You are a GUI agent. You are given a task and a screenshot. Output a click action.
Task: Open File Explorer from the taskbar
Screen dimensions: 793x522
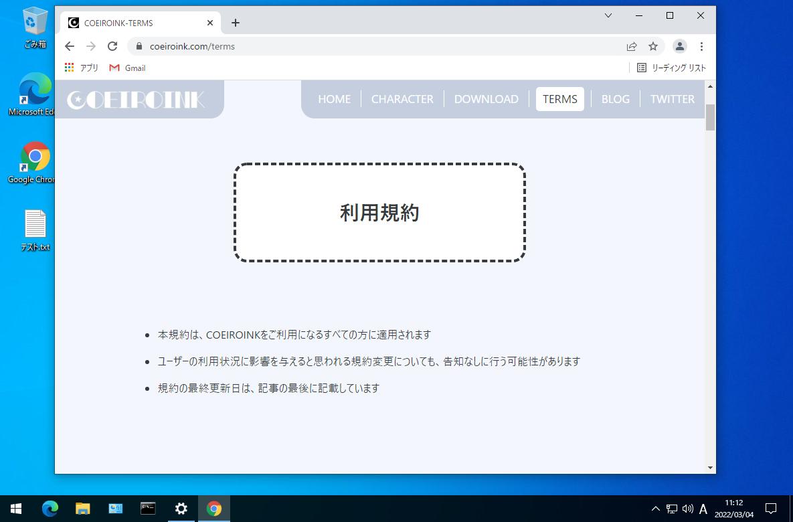(82, 509)
